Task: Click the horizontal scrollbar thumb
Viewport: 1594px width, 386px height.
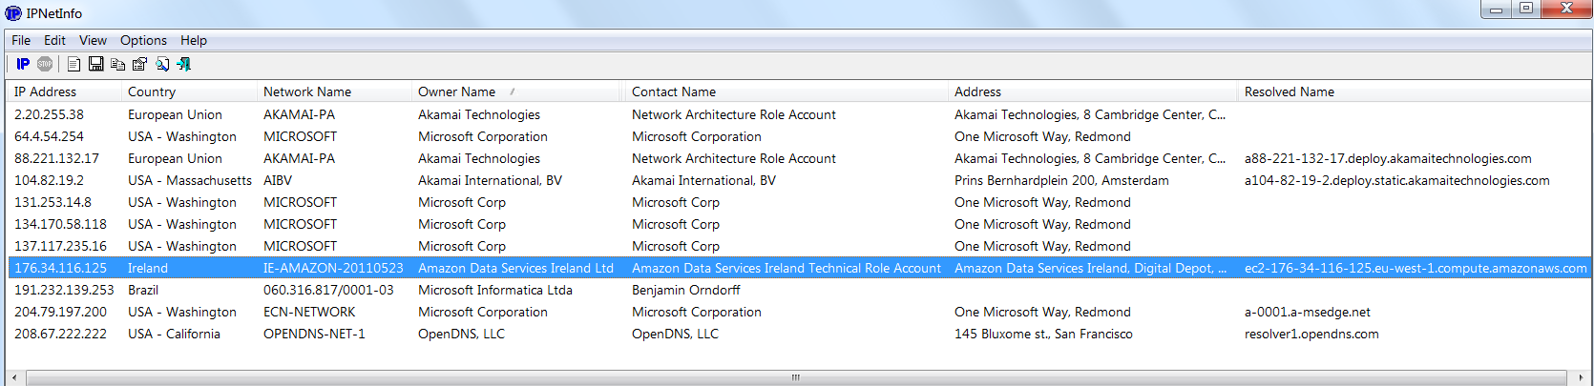Action: pyautogui.click(x=795, y=377)
